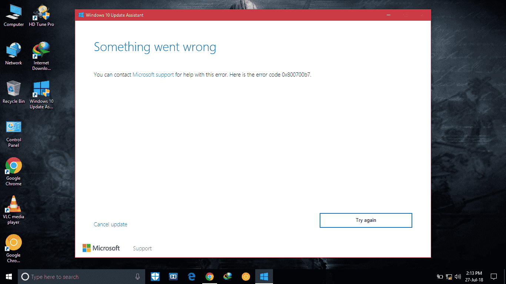Select the blue Google Chrome desktop shortcut
Viewport: 506px width, 284px height.
14,172
